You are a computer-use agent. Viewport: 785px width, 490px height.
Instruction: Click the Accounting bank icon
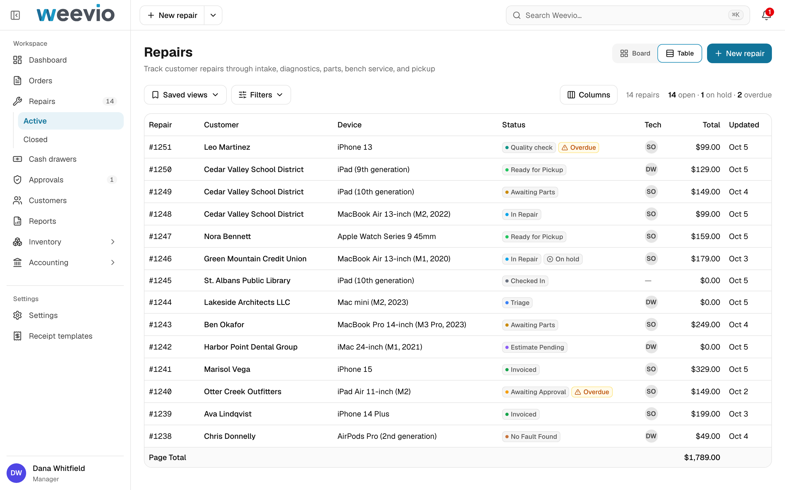17,263
